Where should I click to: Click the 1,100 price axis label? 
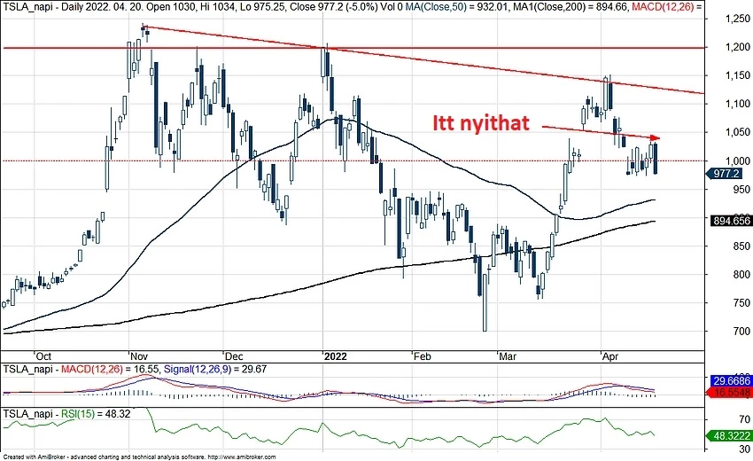737,104
